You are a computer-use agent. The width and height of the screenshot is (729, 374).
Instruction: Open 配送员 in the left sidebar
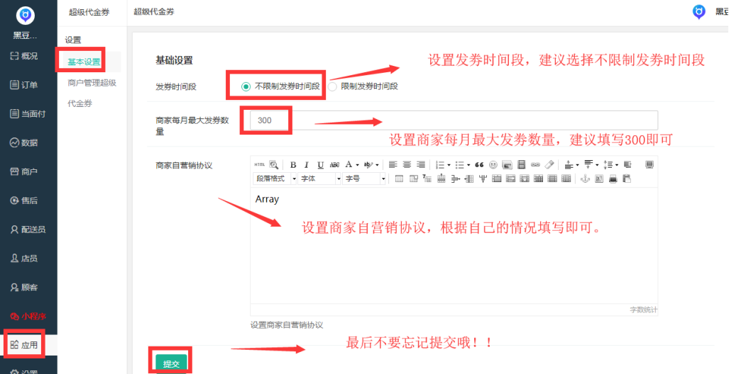[x=28, y=229]
